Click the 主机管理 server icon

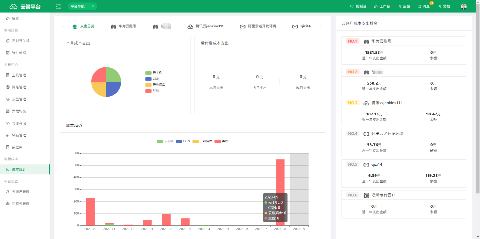(x=8, y=75)
